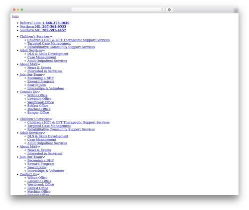Open first Search Jobs link
The image size is (249, 210).
click(36, 85)
